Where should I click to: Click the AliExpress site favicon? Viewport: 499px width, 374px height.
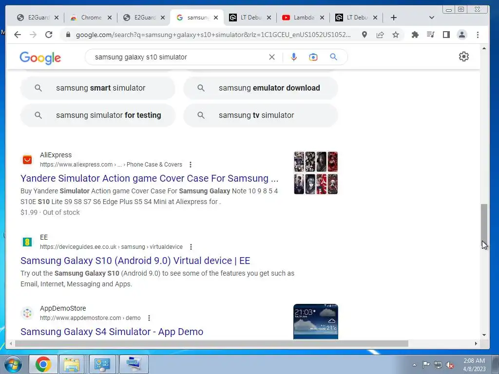[27, 160]
